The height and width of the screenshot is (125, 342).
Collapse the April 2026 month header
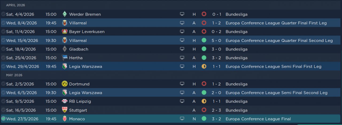tap(15, 5)
